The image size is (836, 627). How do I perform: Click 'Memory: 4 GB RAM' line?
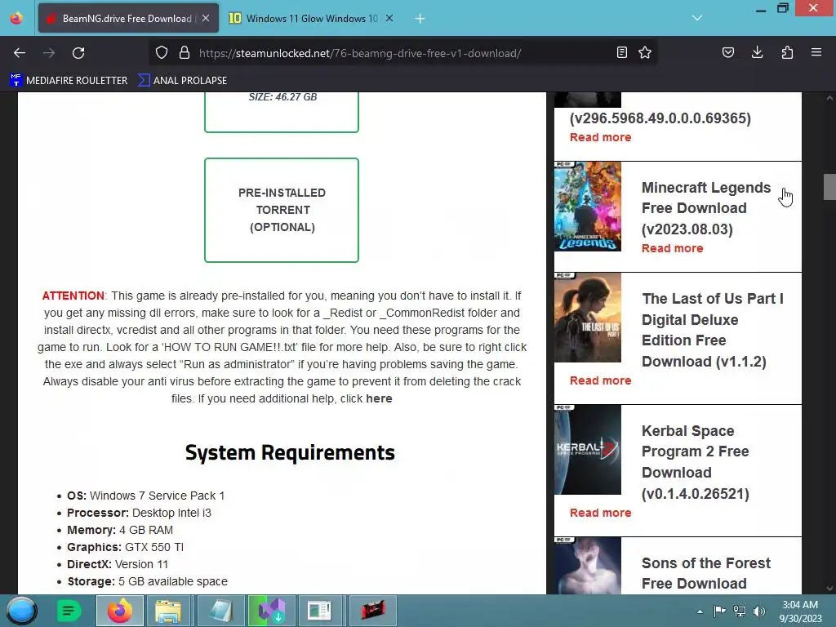[x=120, y=531]
